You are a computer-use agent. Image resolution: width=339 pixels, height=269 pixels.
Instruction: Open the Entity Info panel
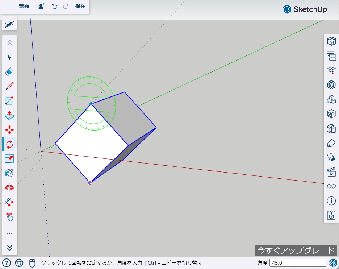(331, 200)
